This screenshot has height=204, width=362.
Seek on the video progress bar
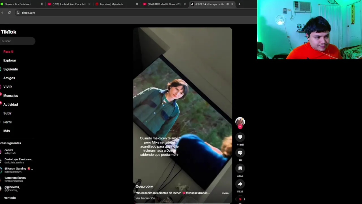(183, 203)
